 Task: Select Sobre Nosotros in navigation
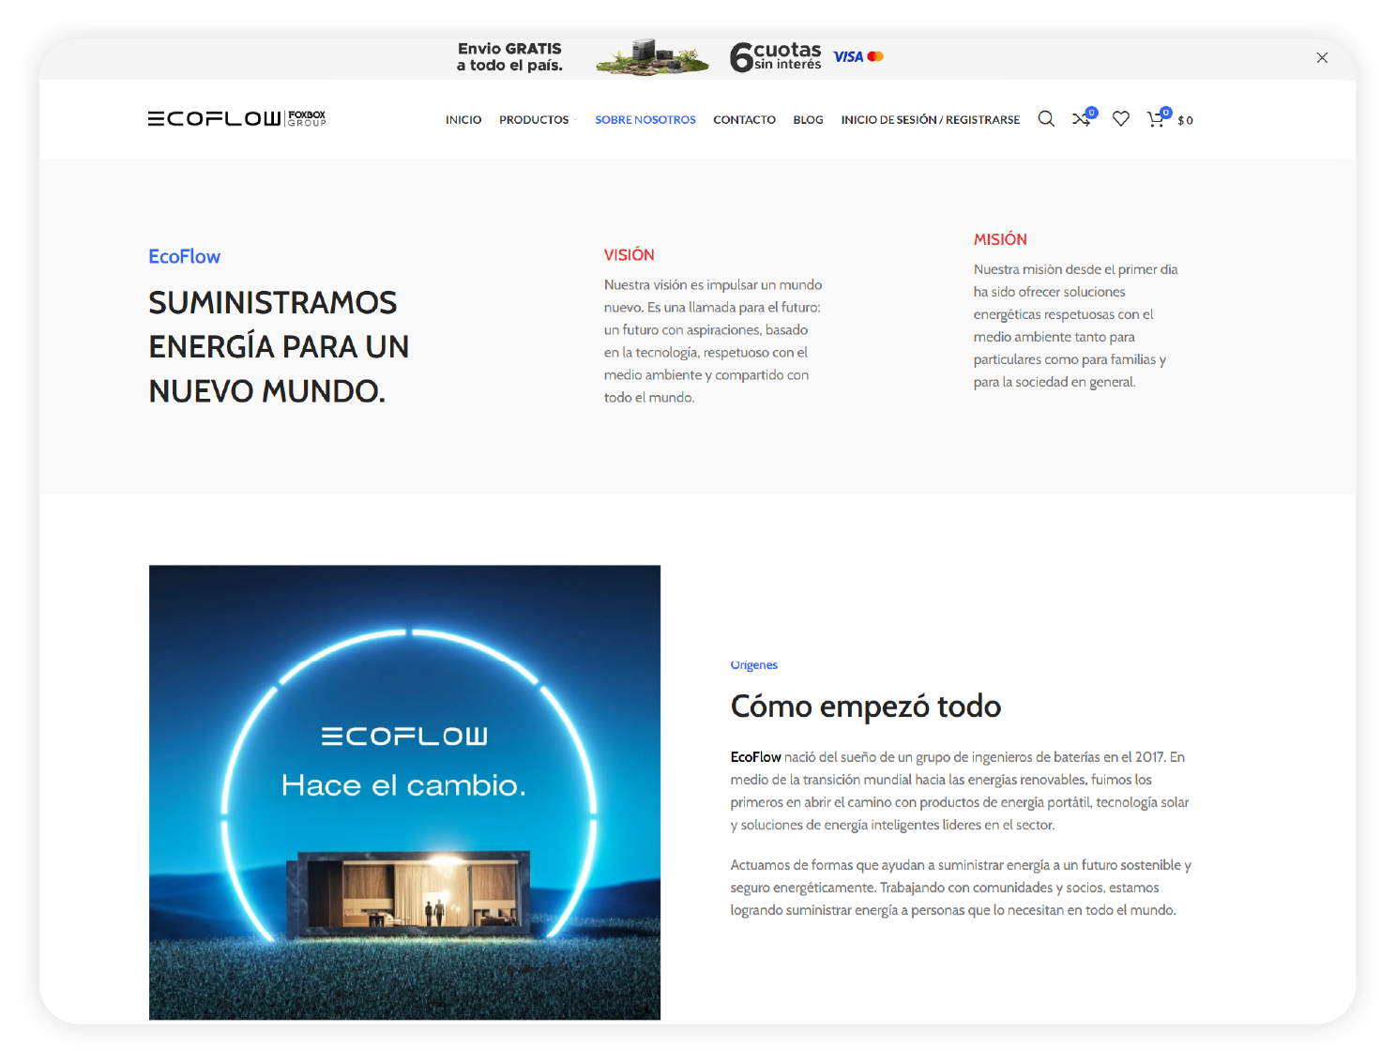(x=645, y=120)
